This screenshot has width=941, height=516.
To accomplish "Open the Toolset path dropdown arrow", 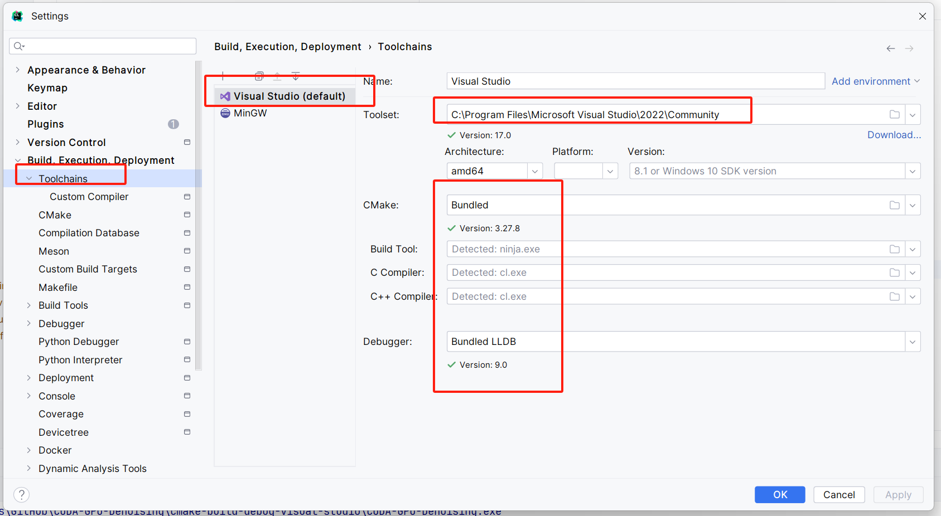I will pyautogui.click(x=913, y=115).
